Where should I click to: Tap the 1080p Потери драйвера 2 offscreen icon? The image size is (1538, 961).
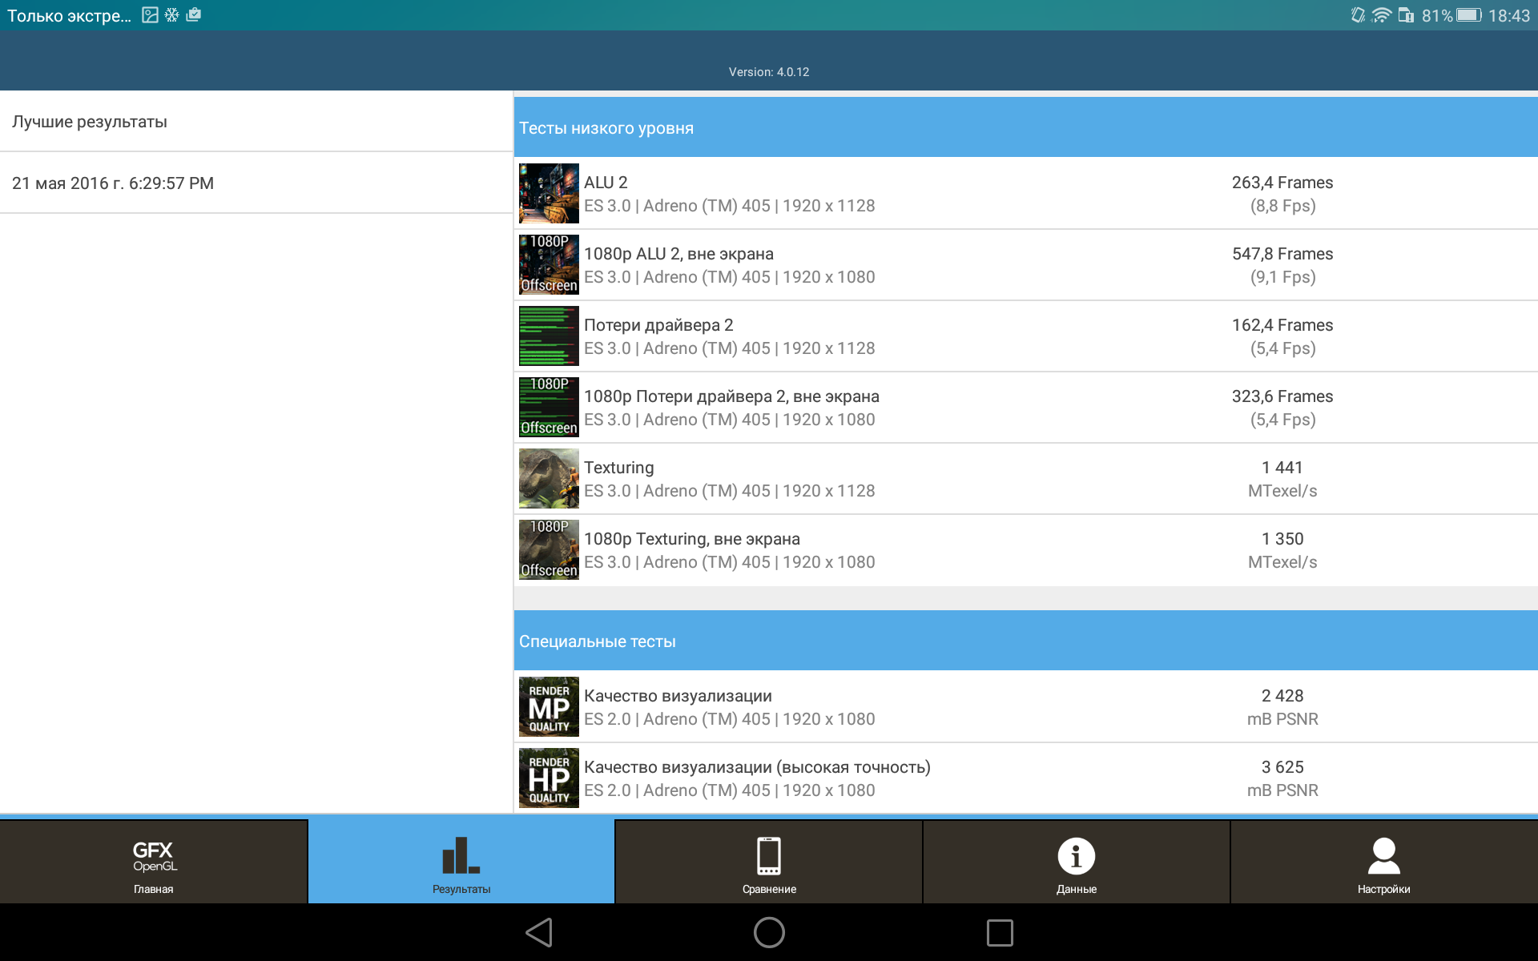tap(549, 408)
